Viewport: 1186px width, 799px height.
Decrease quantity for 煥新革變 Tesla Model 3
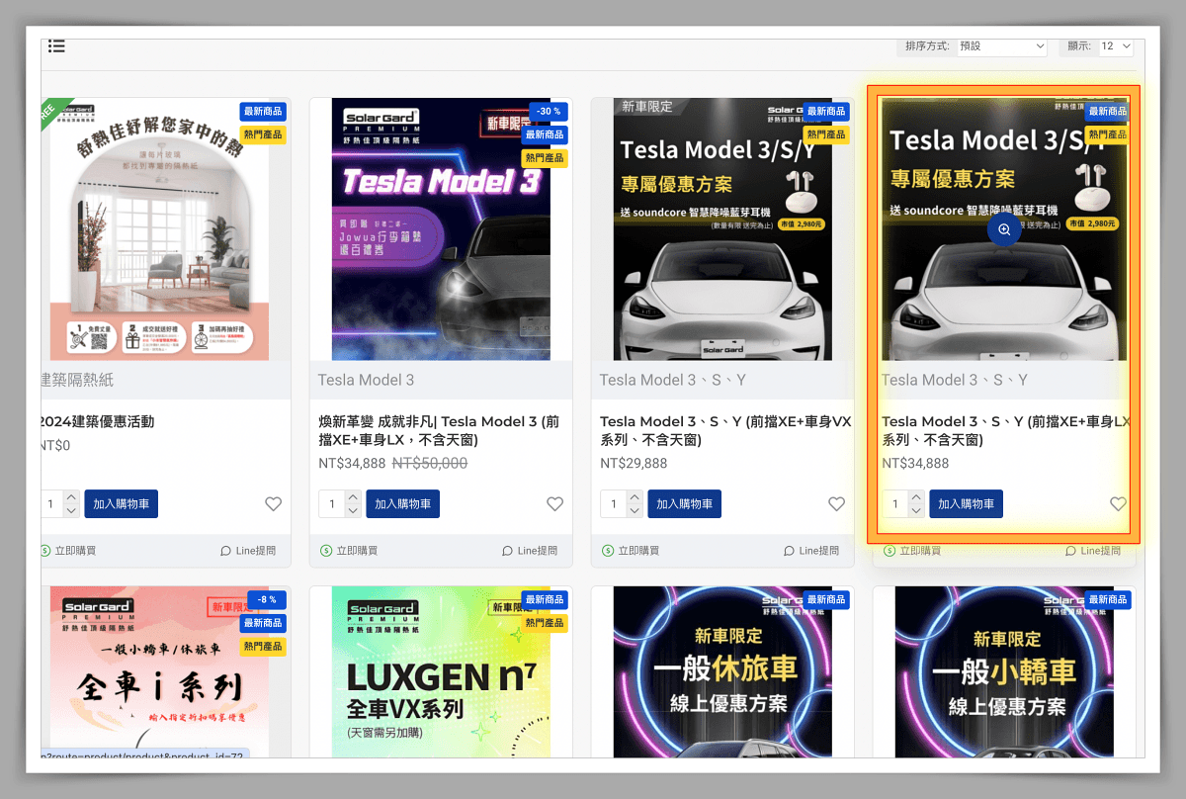353,510
